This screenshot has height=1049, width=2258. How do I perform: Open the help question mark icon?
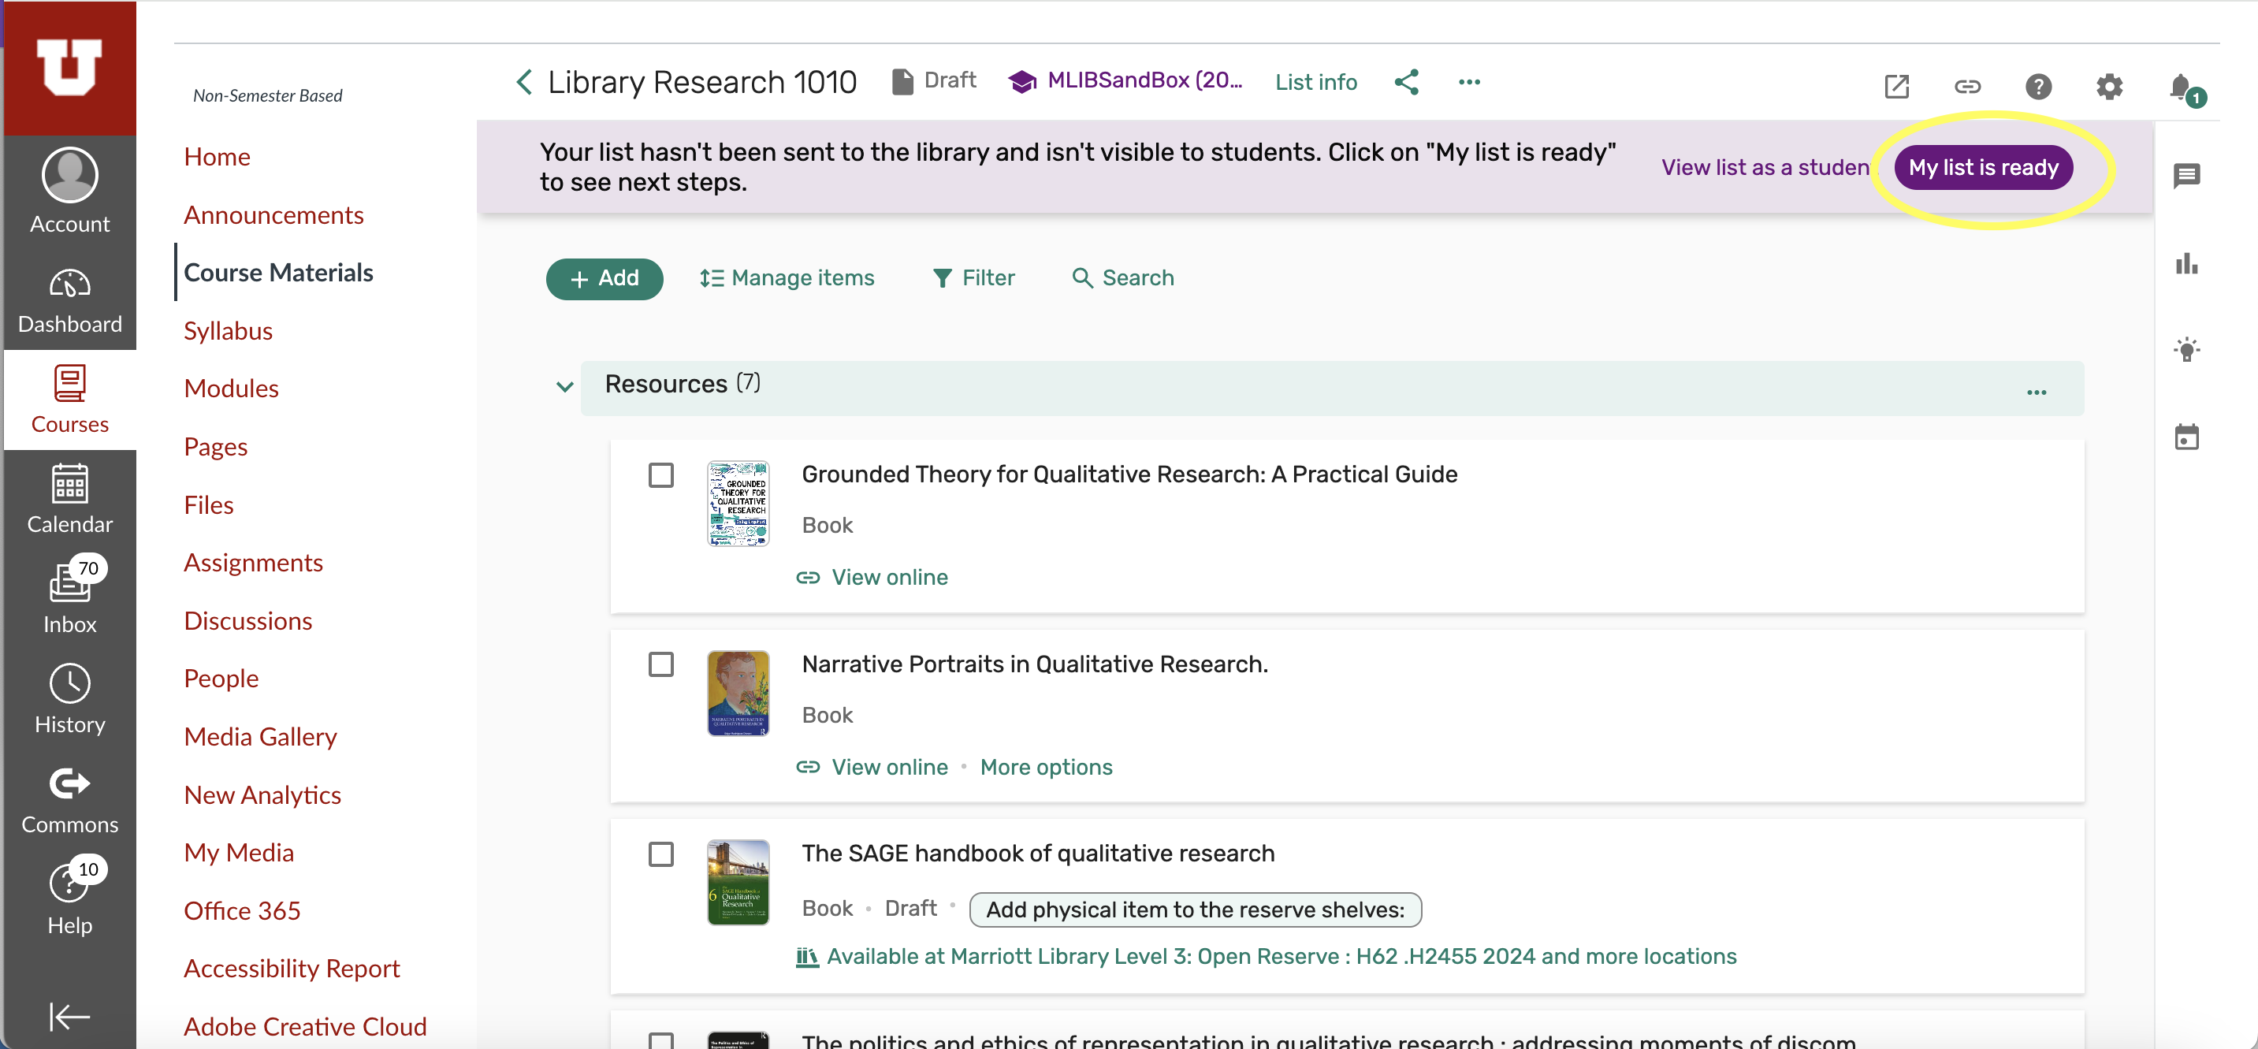(x=2038, y=86)
